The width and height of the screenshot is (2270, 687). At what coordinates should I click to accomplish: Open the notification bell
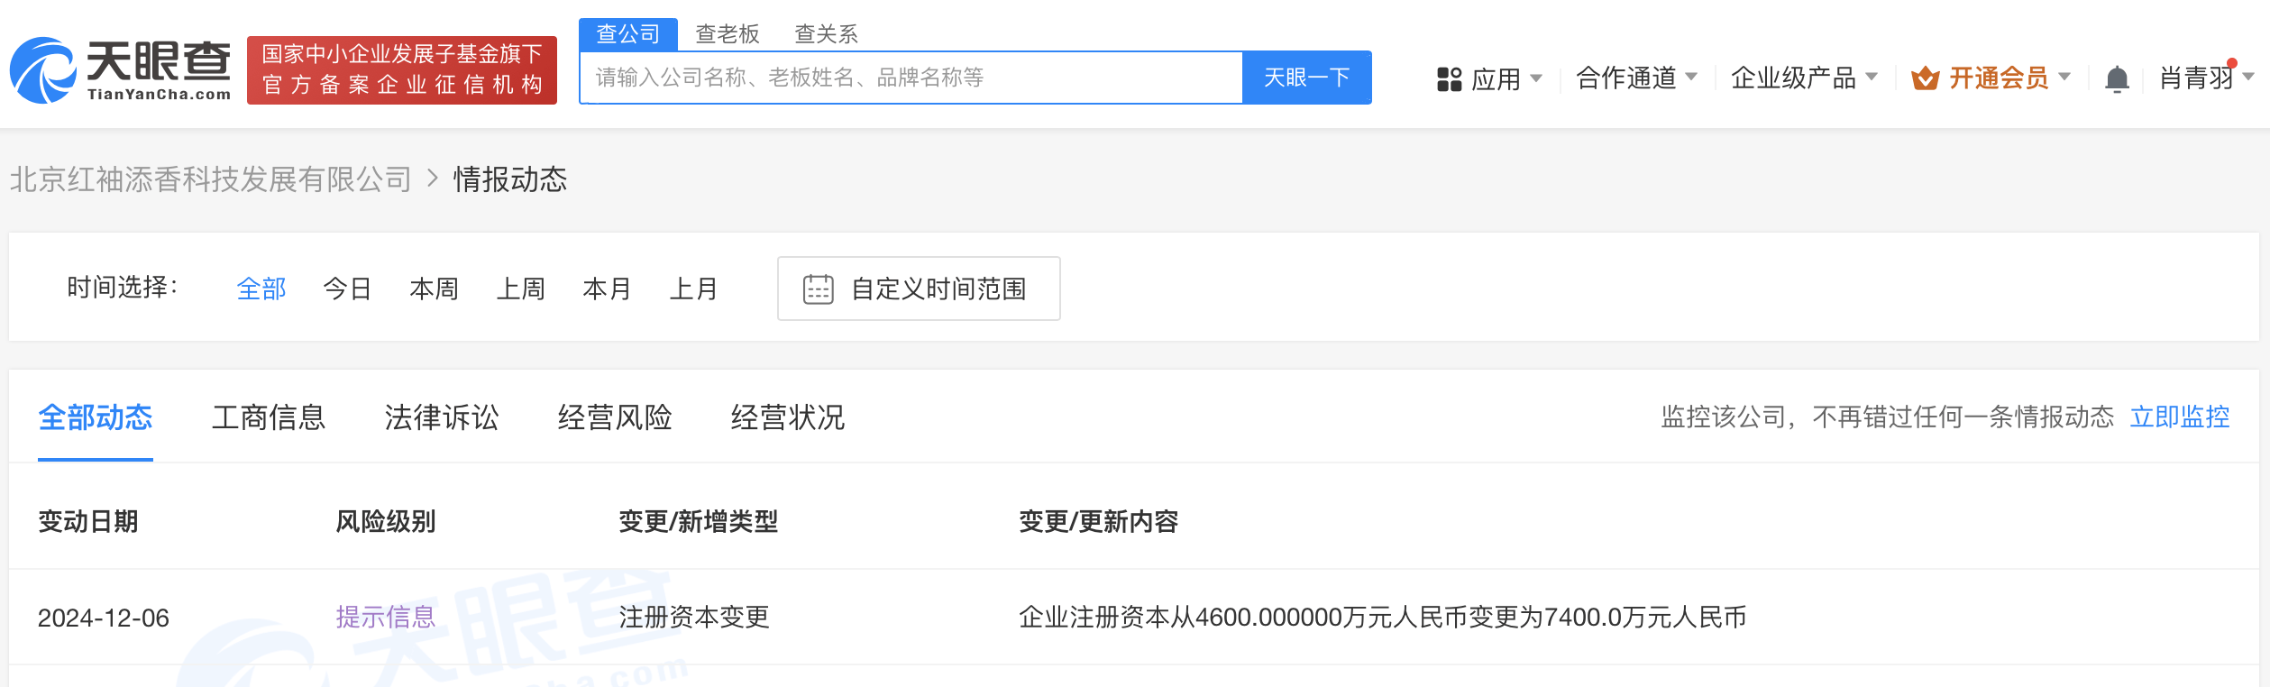[x=2117, y=79]
